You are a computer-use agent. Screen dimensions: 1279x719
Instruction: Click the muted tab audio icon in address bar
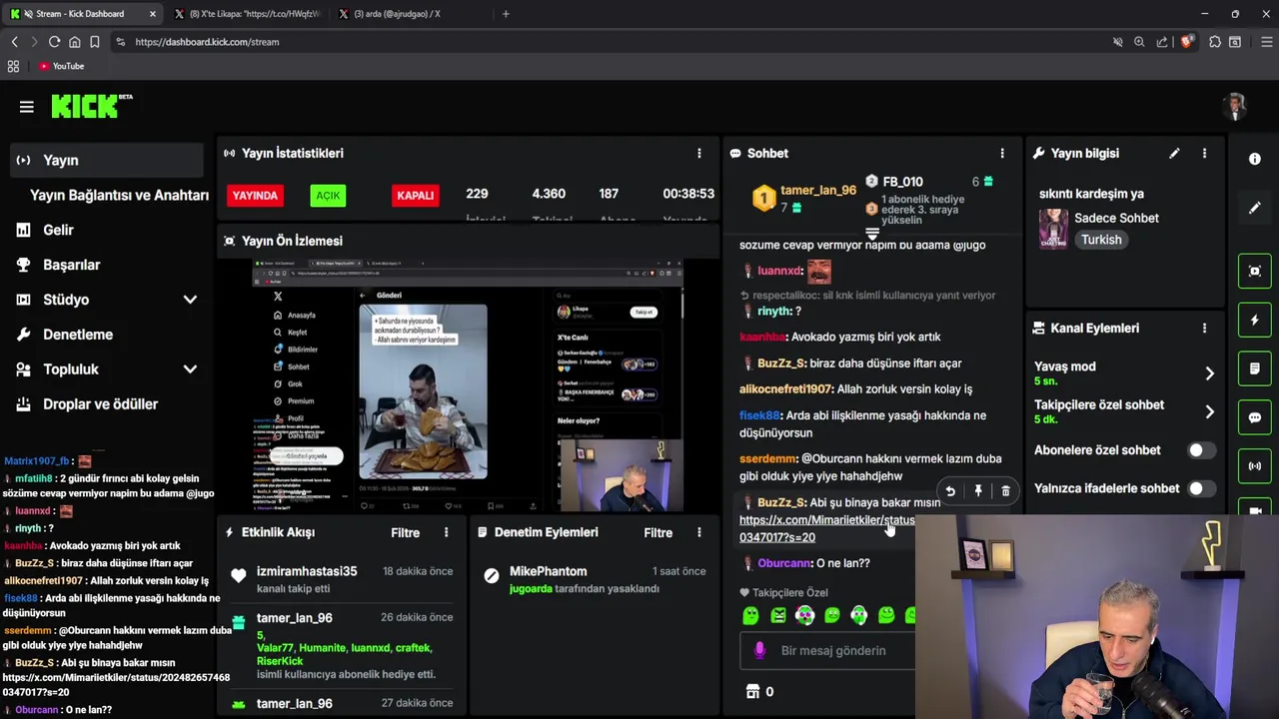tap(1117, 42)
